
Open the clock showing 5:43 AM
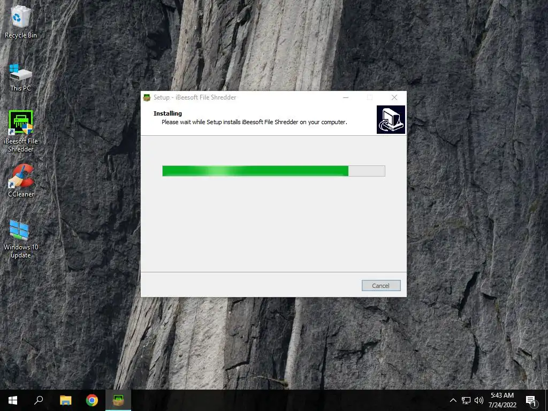click(502, 400)
